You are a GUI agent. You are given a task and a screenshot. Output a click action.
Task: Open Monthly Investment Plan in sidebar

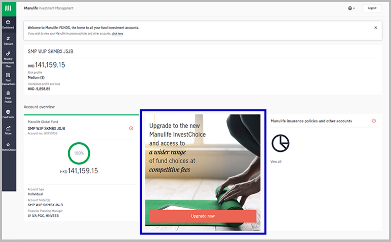[x=8, y=59]
